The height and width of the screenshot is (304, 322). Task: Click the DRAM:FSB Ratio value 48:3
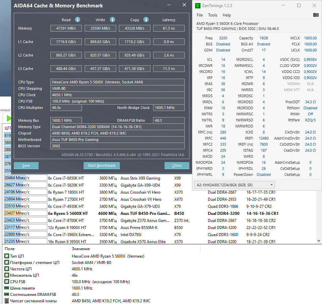pos(169,120)
